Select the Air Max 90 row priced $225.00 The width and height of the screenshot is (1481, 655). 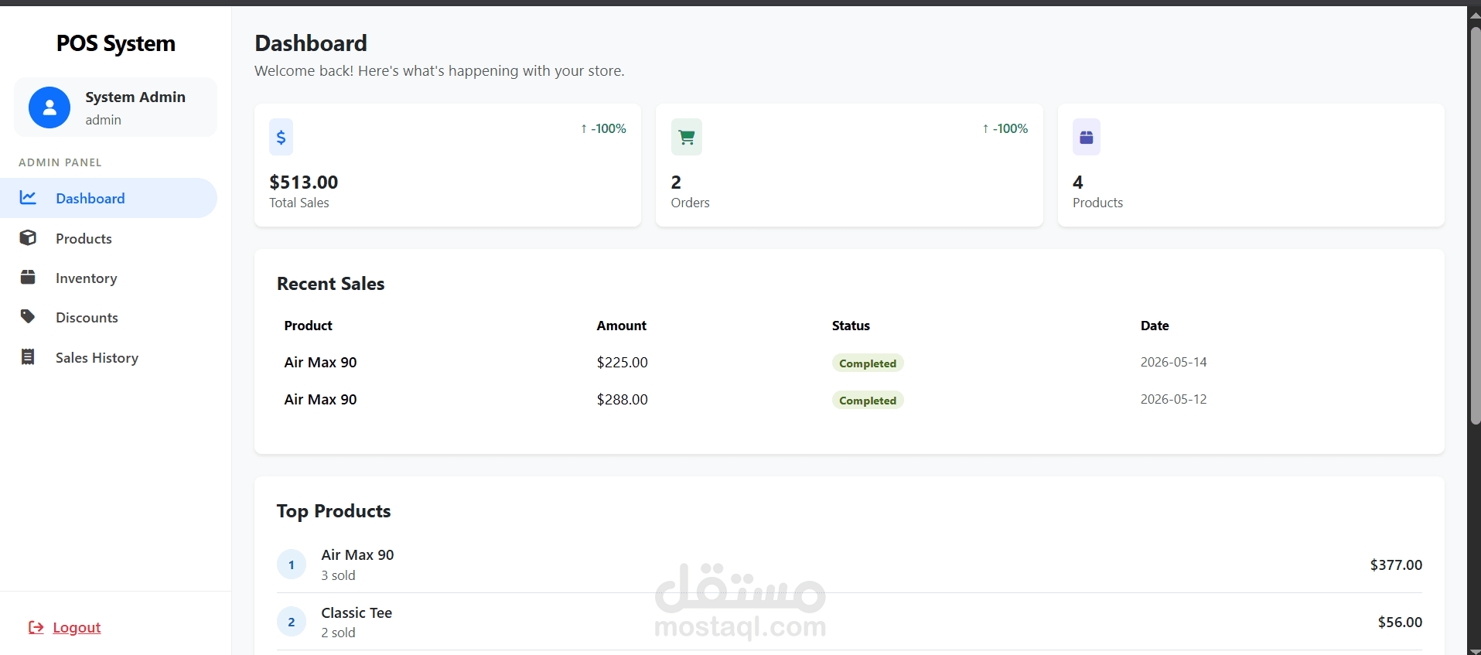[x=849, y=362]
